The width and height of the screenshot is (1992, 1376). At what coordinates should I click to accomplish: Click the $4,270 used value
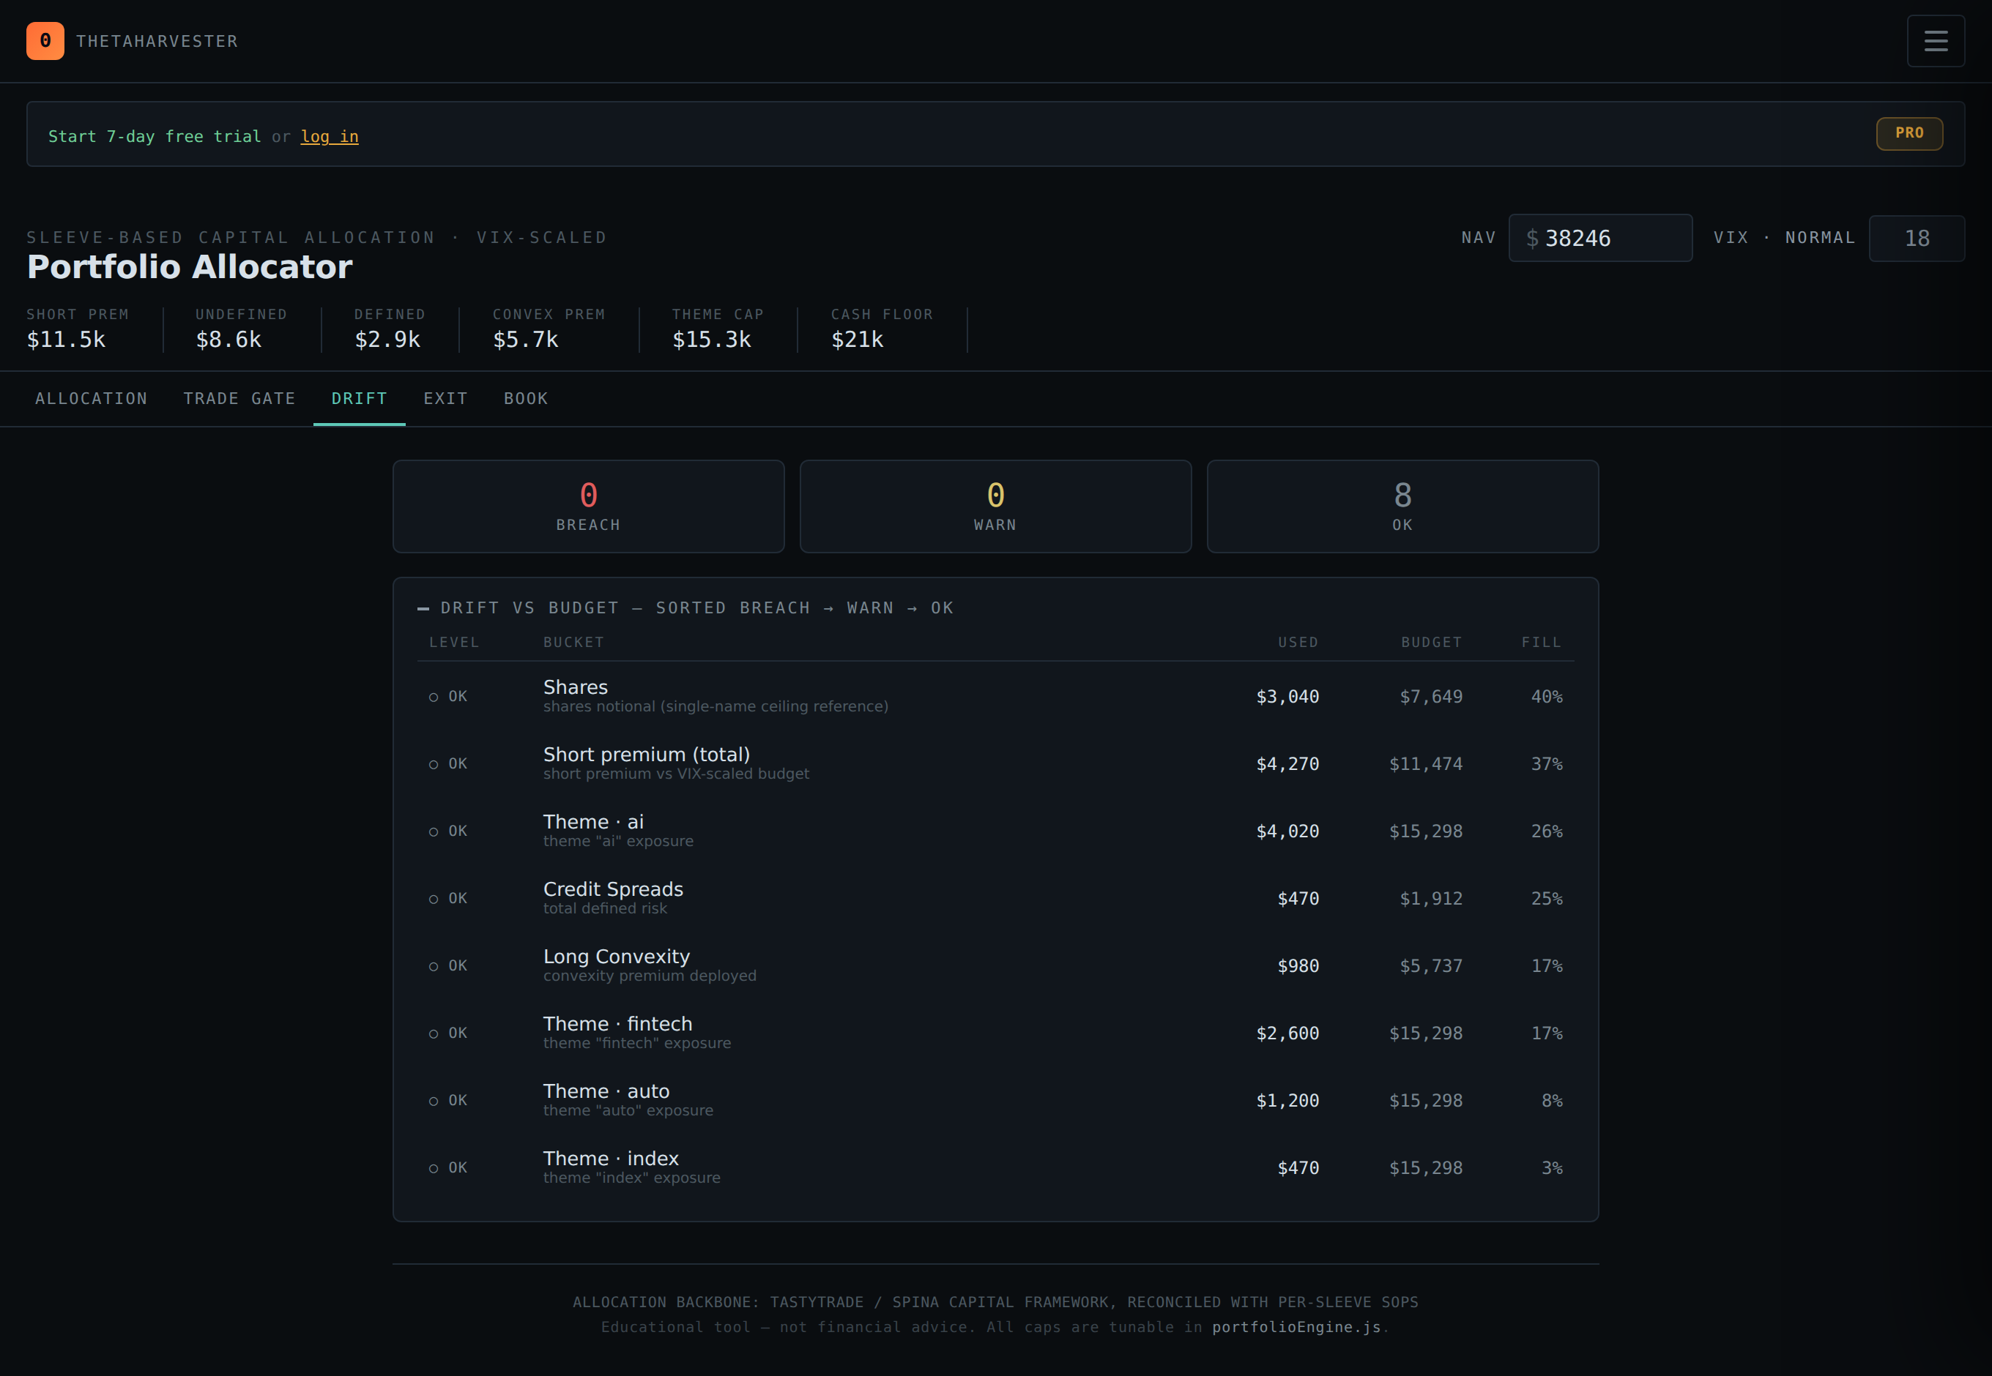coord(1287,764)
